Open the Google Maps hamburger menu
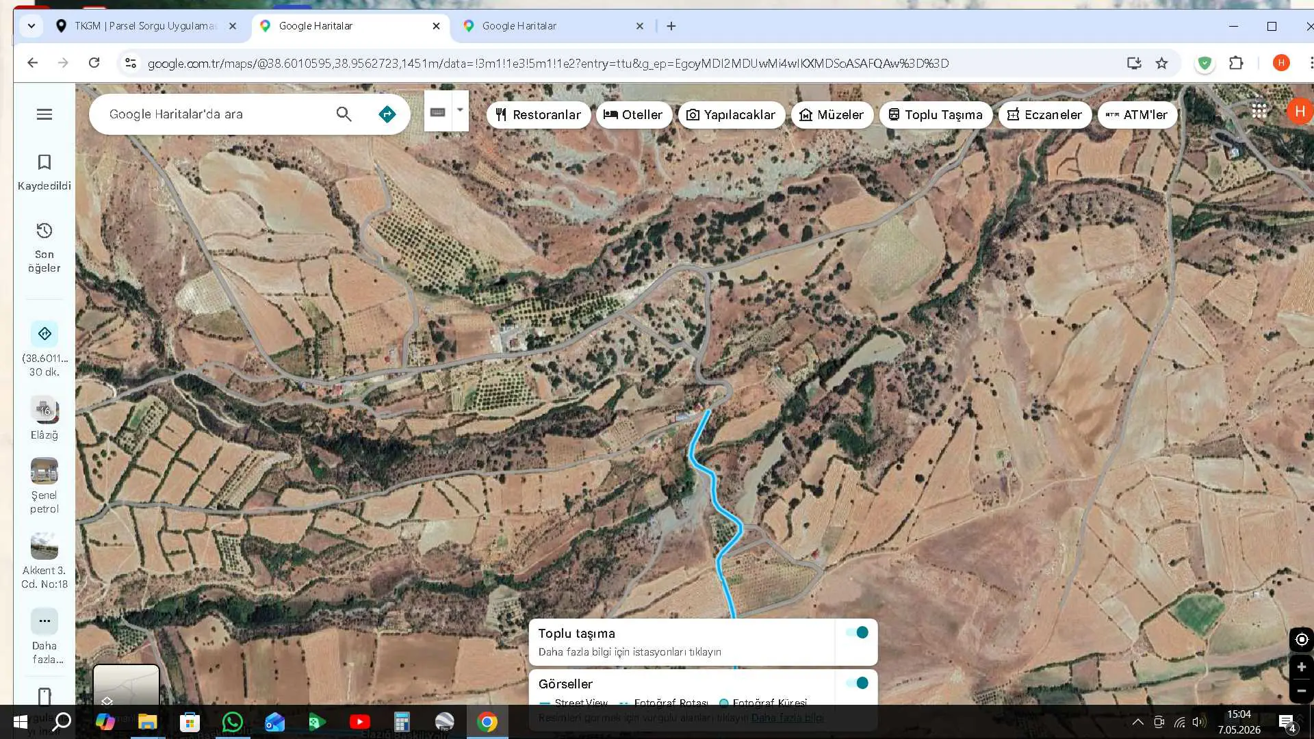 pyautogui.click(x=44, y=114)
